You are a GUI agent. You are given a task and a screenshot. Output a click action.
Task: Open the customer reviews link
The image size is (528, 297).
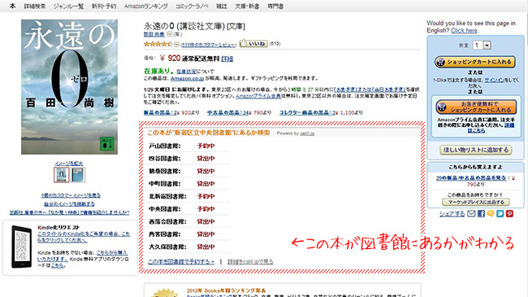pyautogui.click(x=209, y=45)
